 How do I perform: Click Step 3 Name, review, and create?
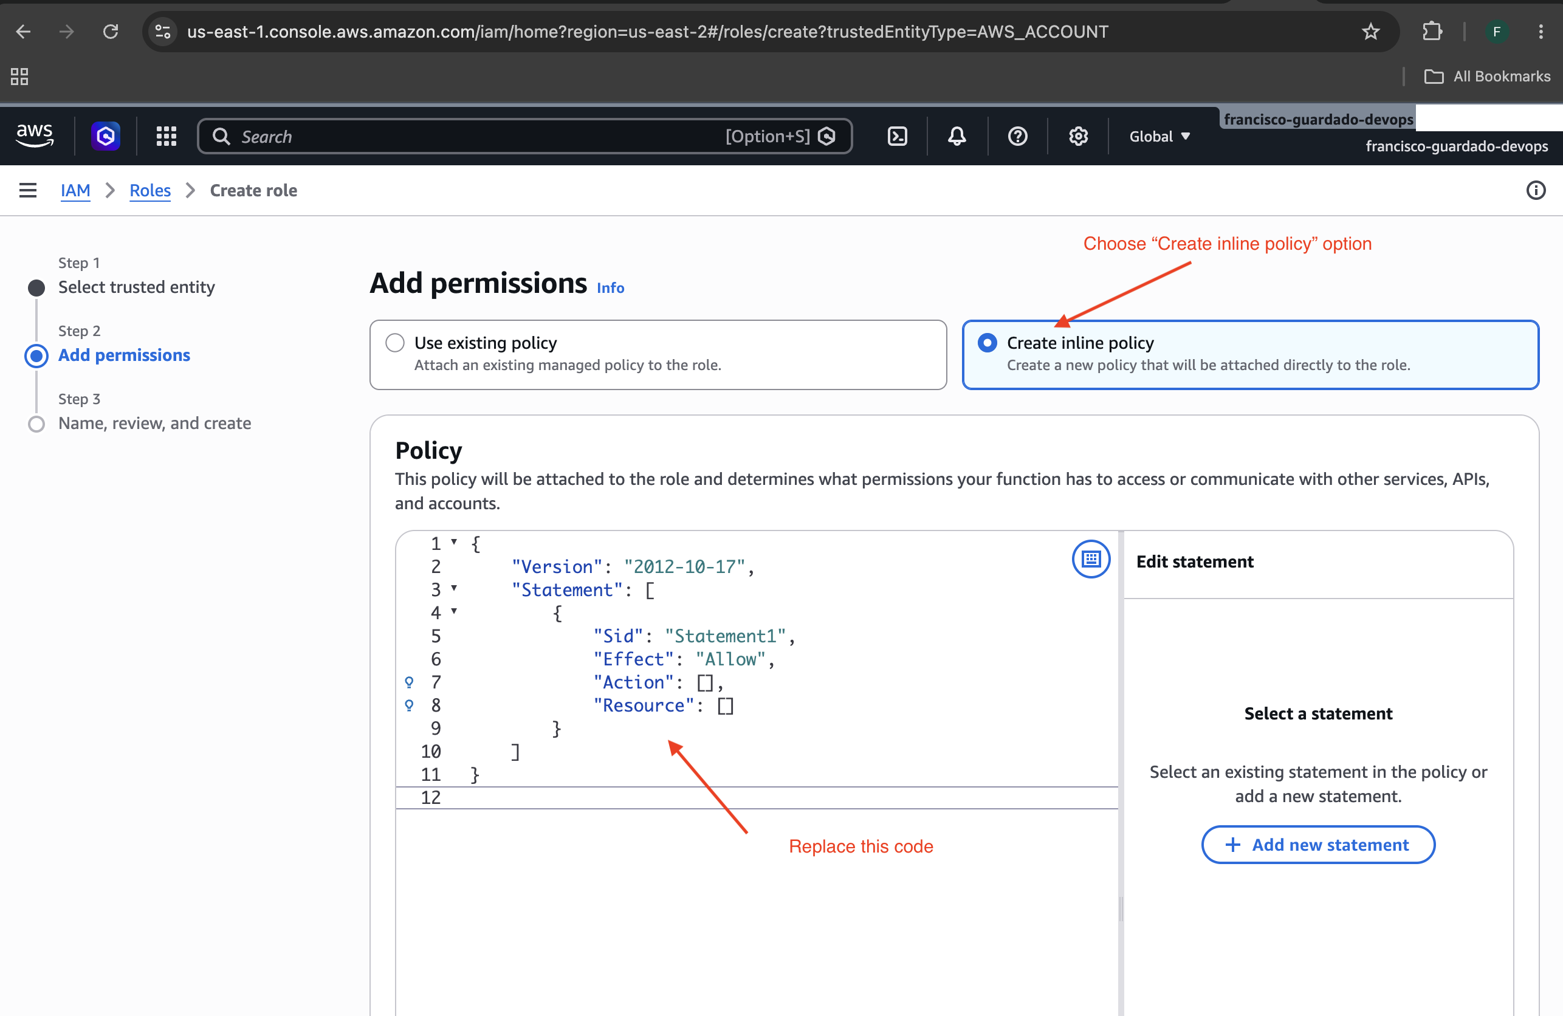[154, 423]
